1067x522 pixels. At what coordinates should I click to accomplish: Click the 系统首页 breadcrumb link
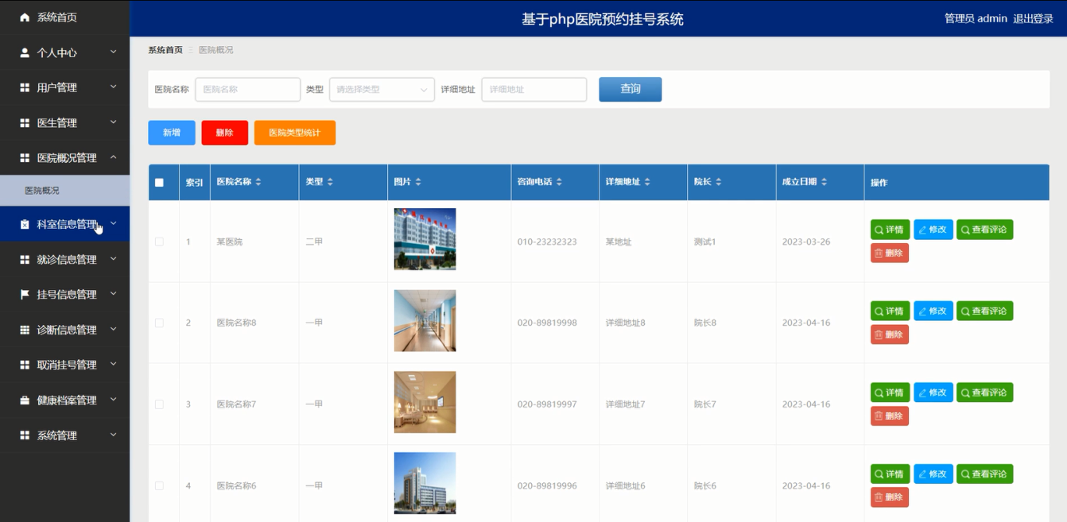165,50
